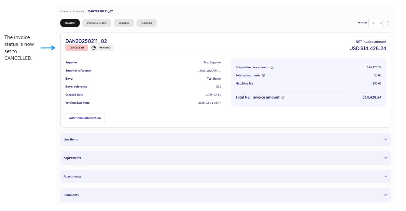Open the Version v1 dropdown
The width and height of the screenshot is (406, 211).
pos(375,23)
